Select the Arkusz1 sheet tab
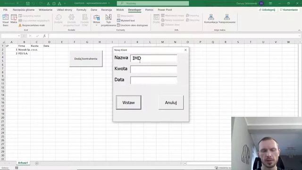Viewport: 302px width, 170px height. coord(23,163)
